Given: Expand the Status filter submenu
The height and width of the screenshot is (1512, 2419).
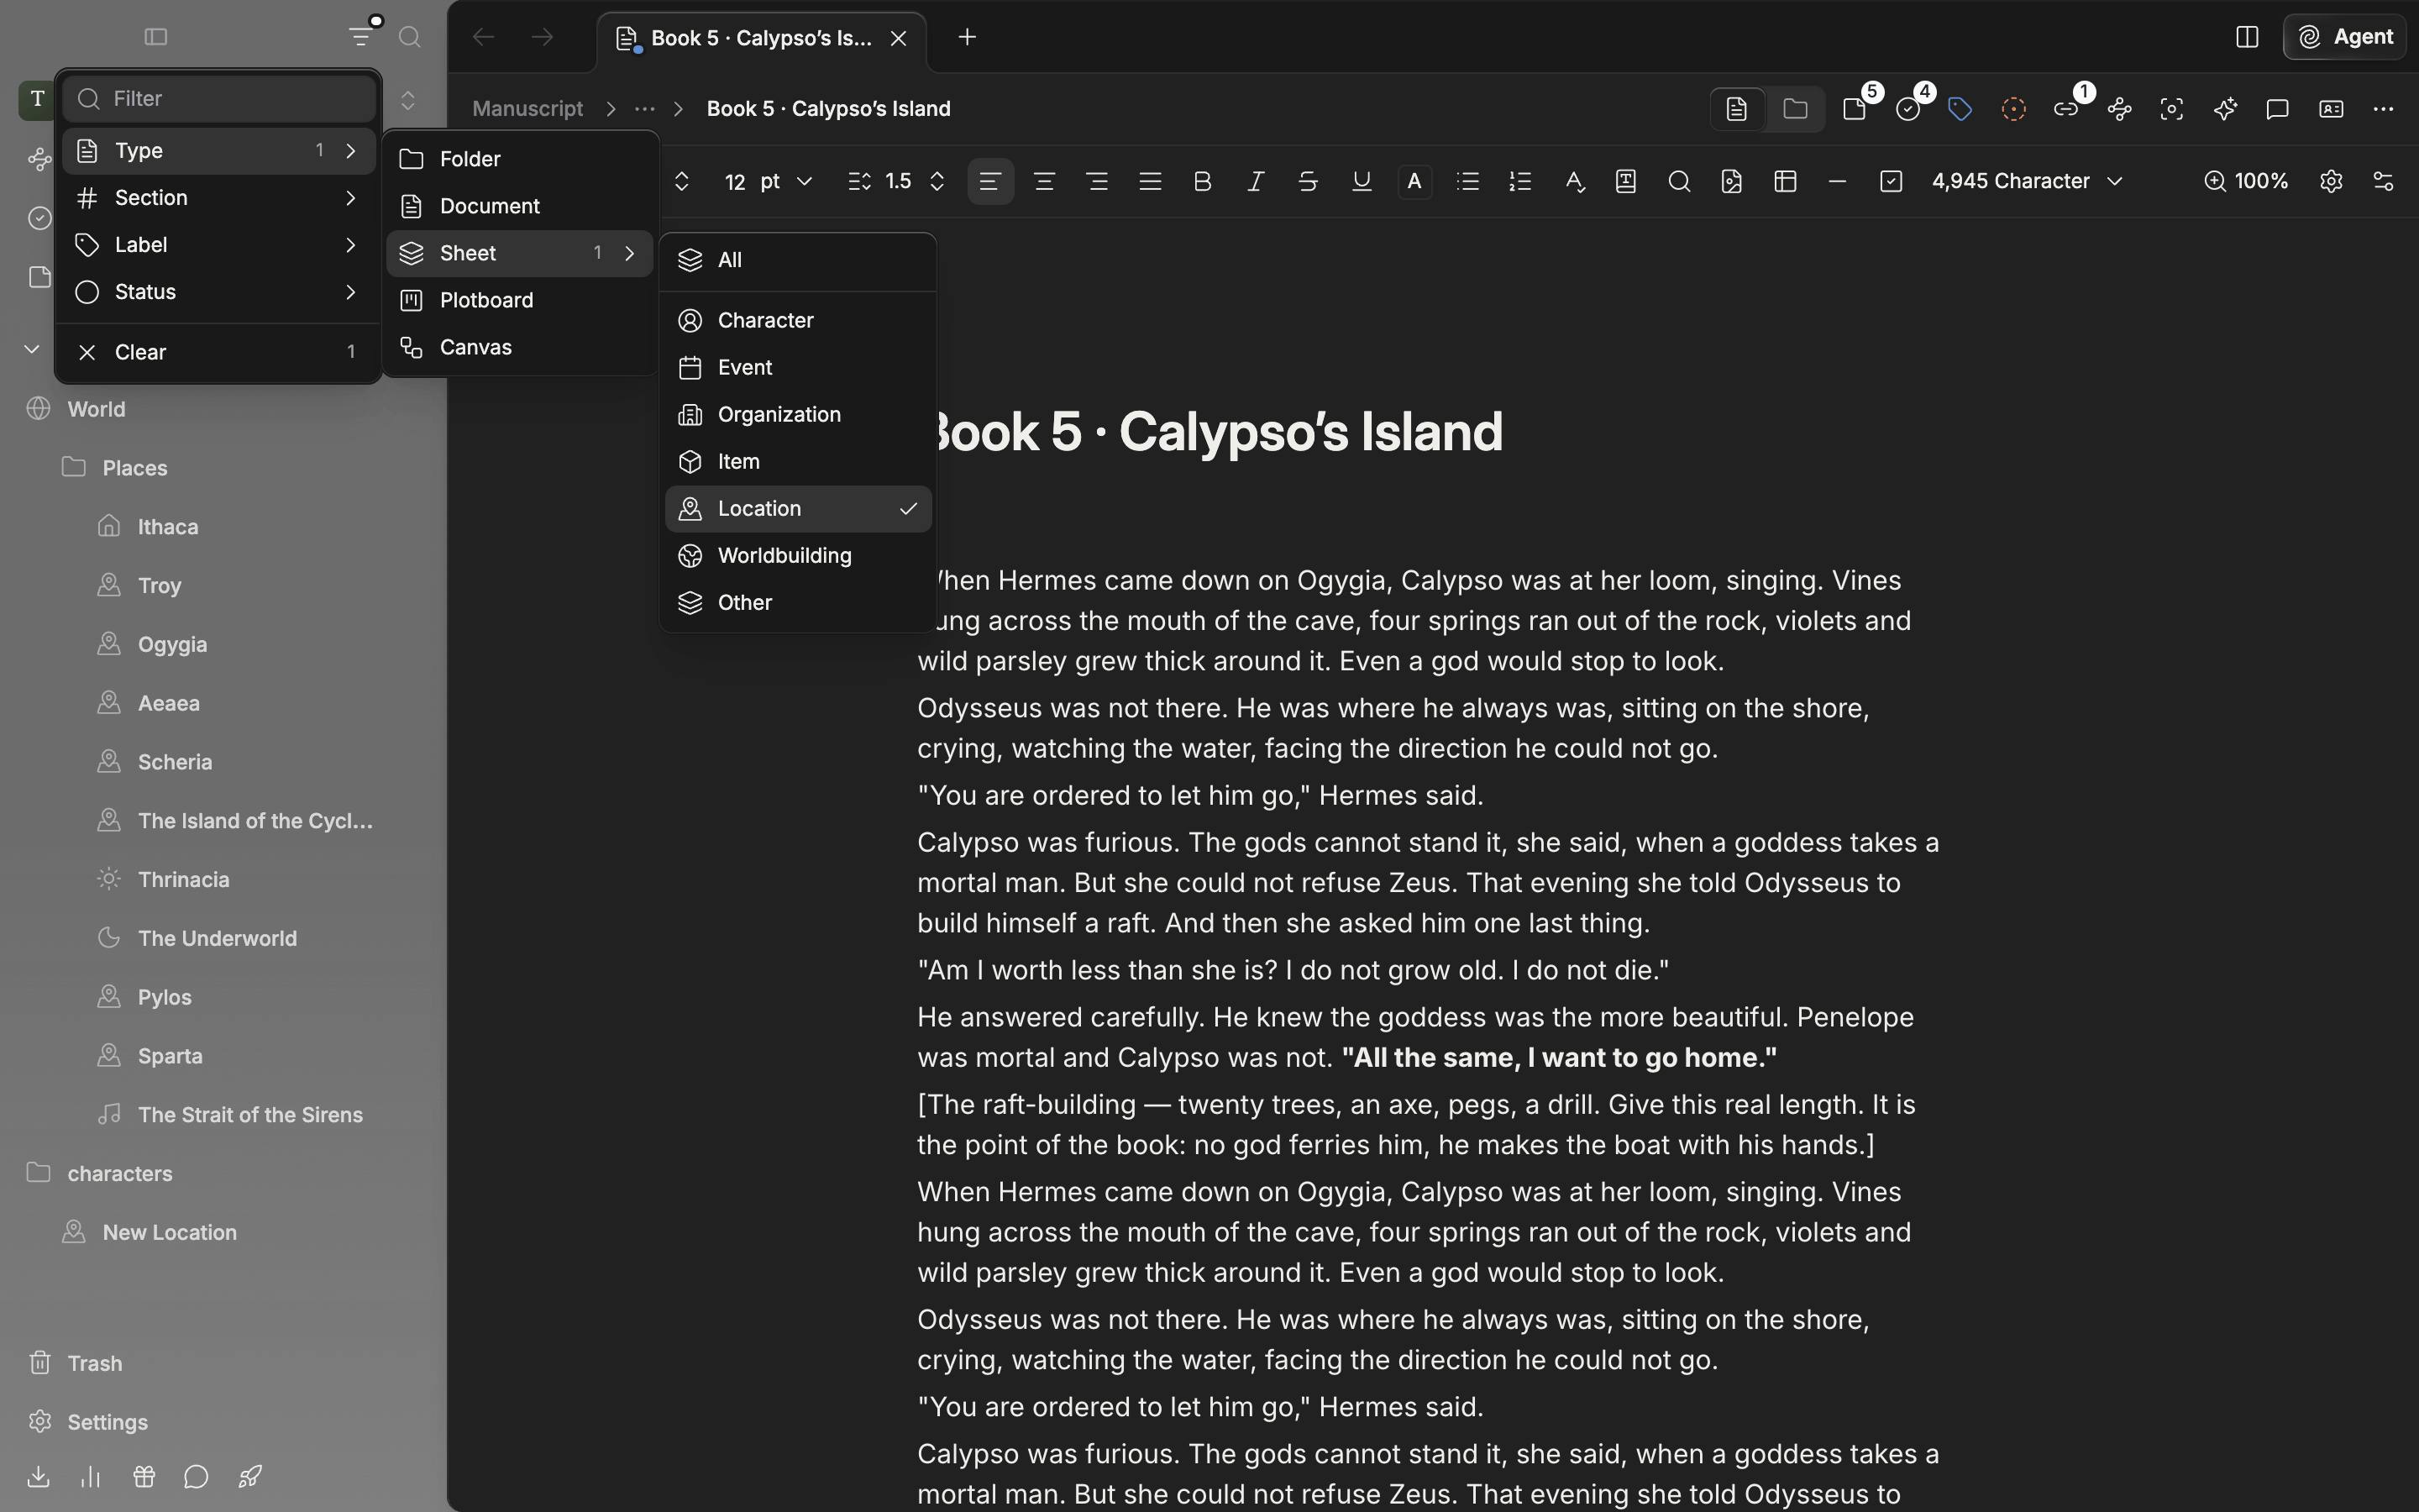Looking at the screenshot, I should coord(218,292).
